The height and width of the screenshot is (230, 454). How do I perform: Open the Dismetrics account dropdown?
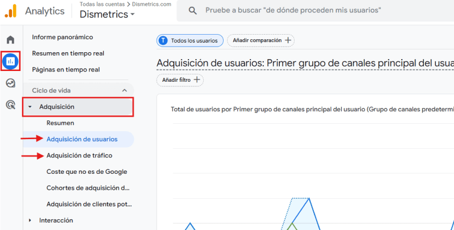click(x=107, y=14)
